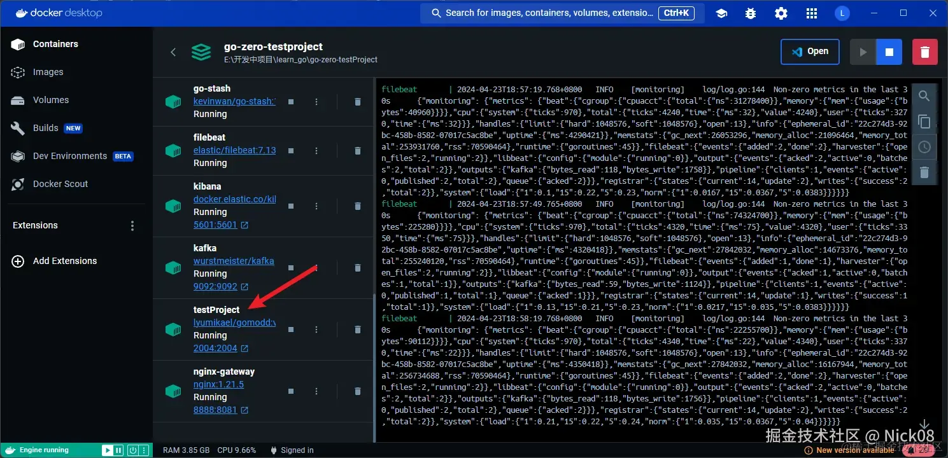Open the testProject port 2004:2004 link
The height and width of the screenshot is (458, 948).
[221, 348]
